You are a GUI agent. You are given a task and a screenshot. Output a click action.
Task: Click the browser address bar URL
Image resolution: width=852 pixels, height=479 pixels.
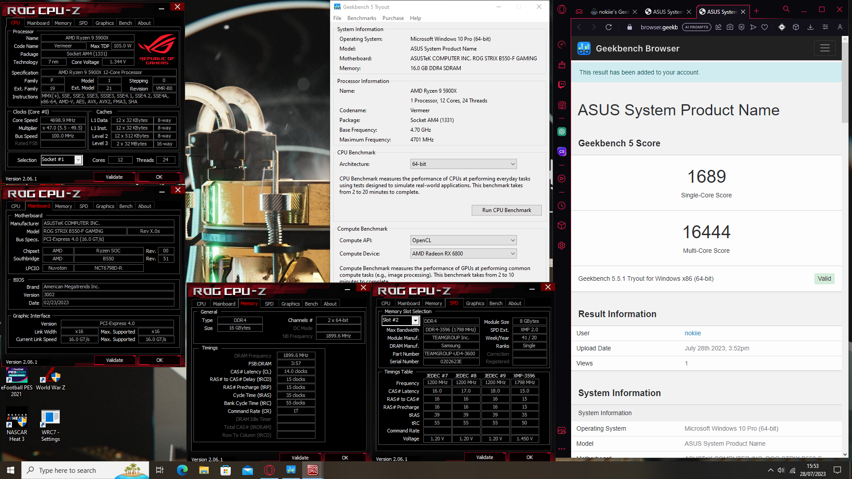[659, 27]
